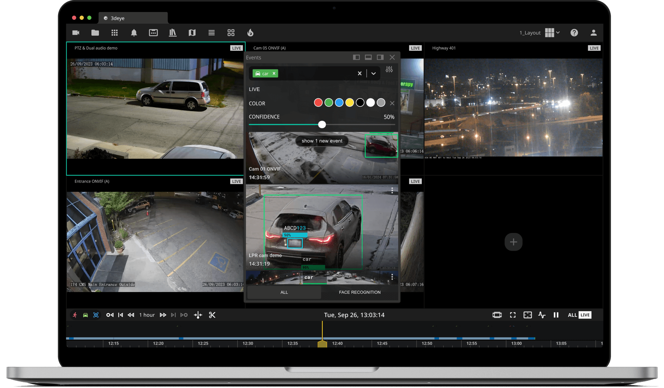Jump to previous event
Image resolution: width=664 pixels, height=388 pixels.
click(110, 315)
